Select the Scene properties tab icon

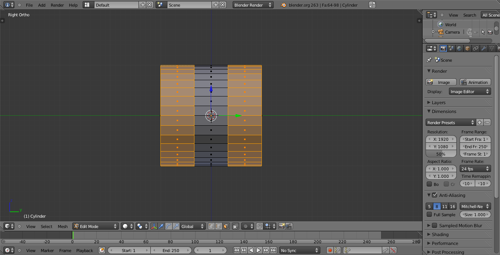pyautogui.click(x=451, y=48)
